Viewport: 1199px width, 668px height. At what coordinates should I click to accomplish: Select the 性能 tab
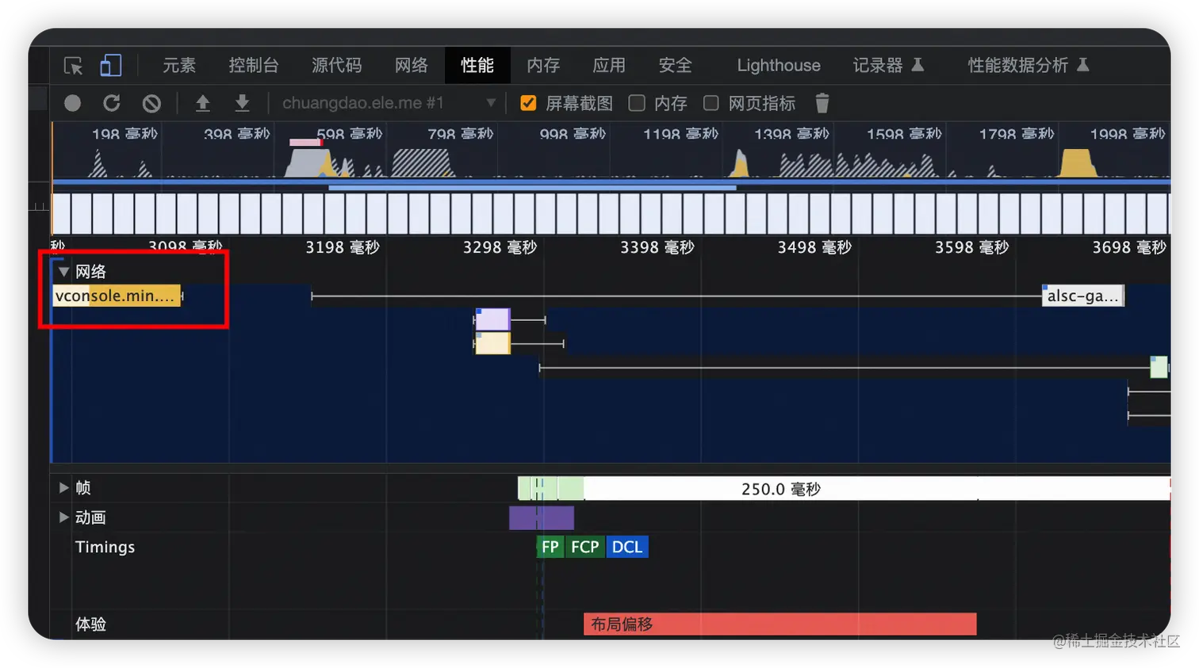tap(477, 65)
